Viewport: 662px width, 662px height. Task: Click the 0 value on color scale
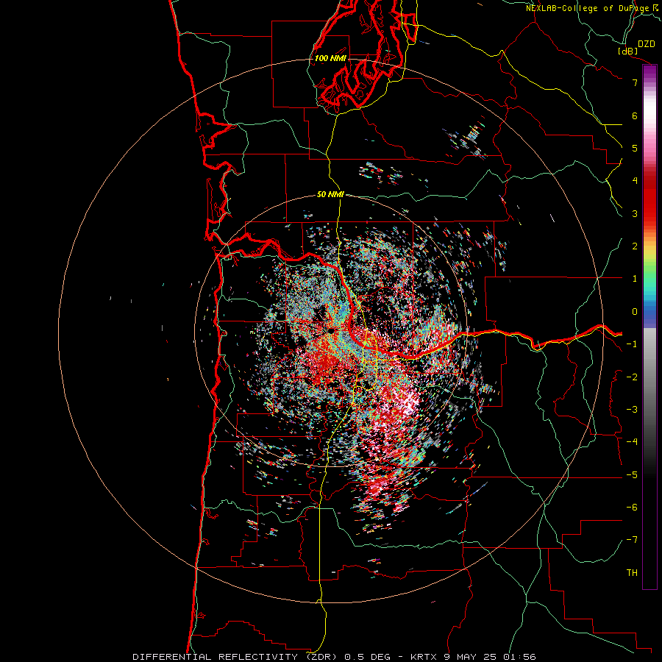(x=635, y=312)
